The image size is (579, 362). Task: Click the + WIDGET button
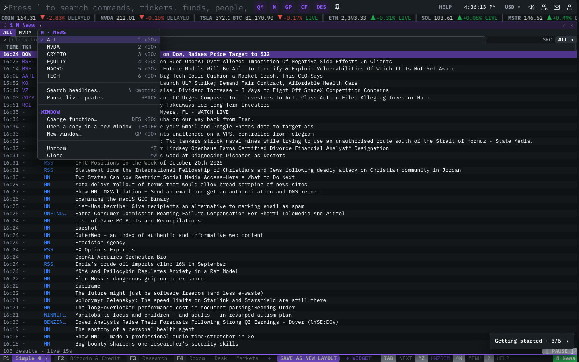pyautogui.click(x=359, y=358)
